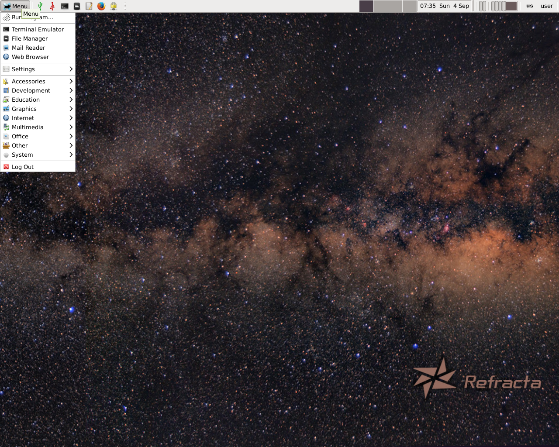559x447 pixels.
Task: Click the red USB unmount launcher
Action: tap(52, 6)
